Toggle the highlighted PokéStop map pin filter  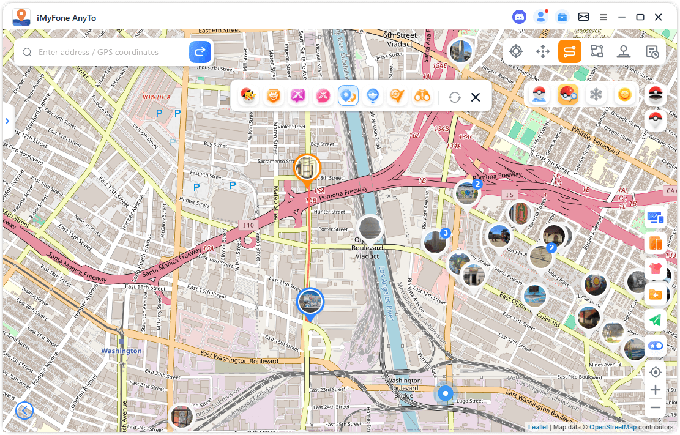[348, 96]
